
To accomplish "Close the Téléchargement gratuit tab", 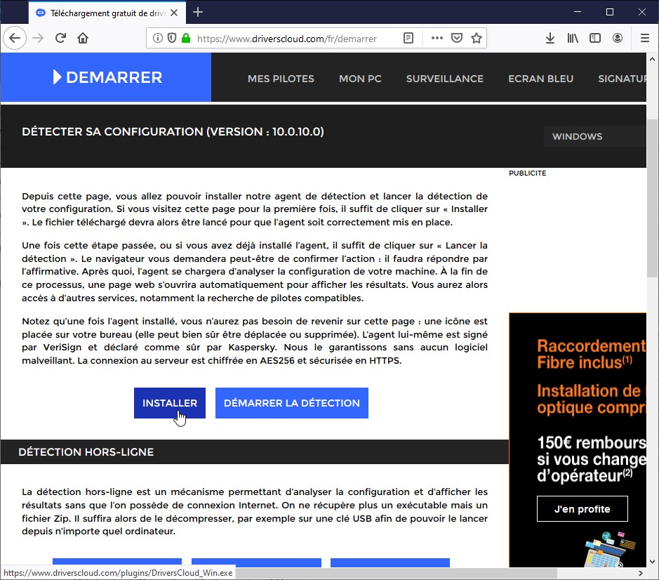I will click(x=174, y=13).
